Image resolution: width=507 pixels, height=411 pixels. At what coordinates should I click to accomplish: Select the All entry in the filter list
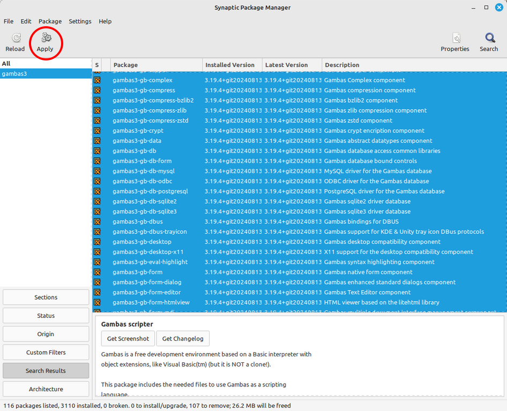[x=46, y=64]
